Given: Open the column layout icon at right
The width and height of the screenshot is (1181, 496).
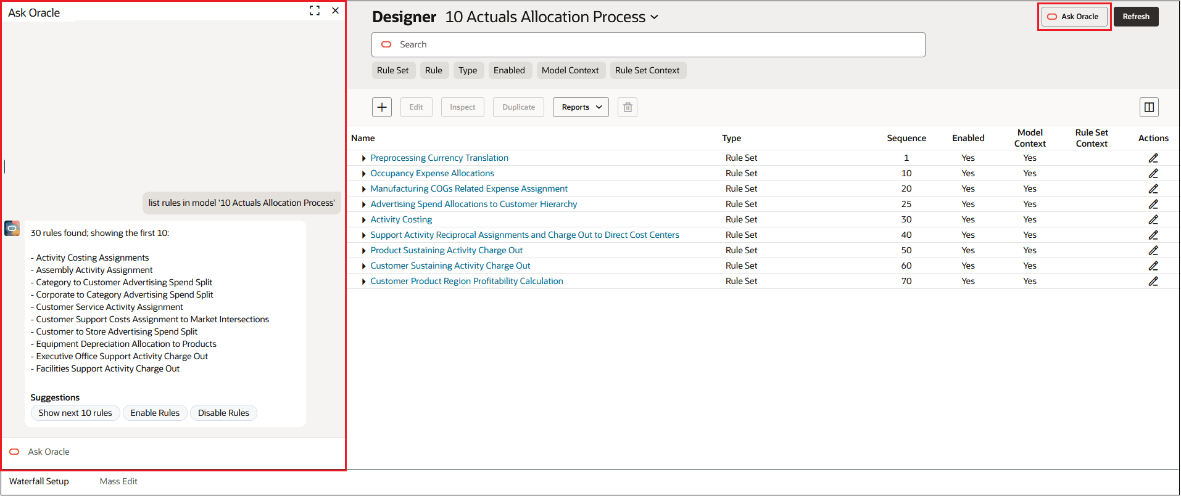Looking at the screenshot, I should 1149,107.
